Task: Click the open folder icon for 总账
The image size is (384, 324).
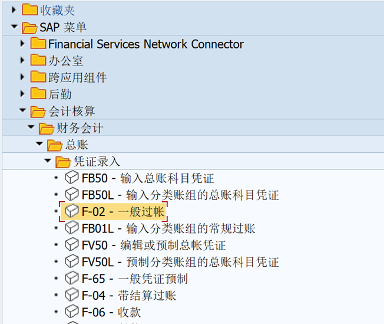Action: (x=54, y=145)
